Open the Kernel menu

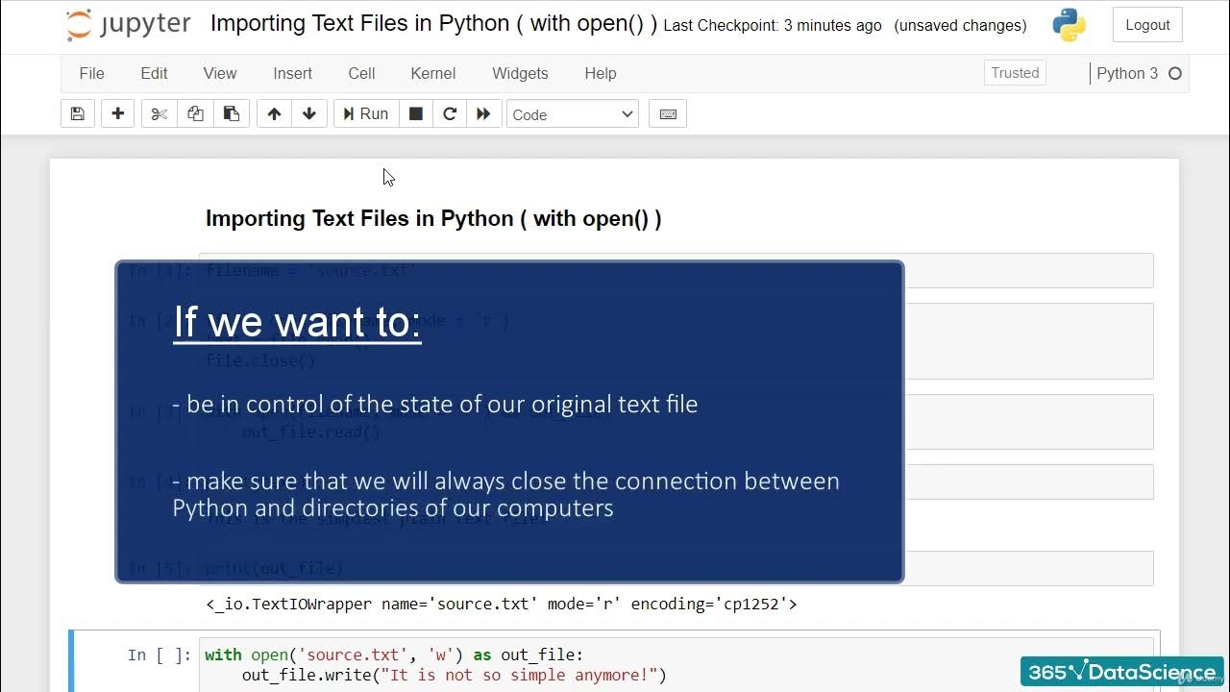433,73
